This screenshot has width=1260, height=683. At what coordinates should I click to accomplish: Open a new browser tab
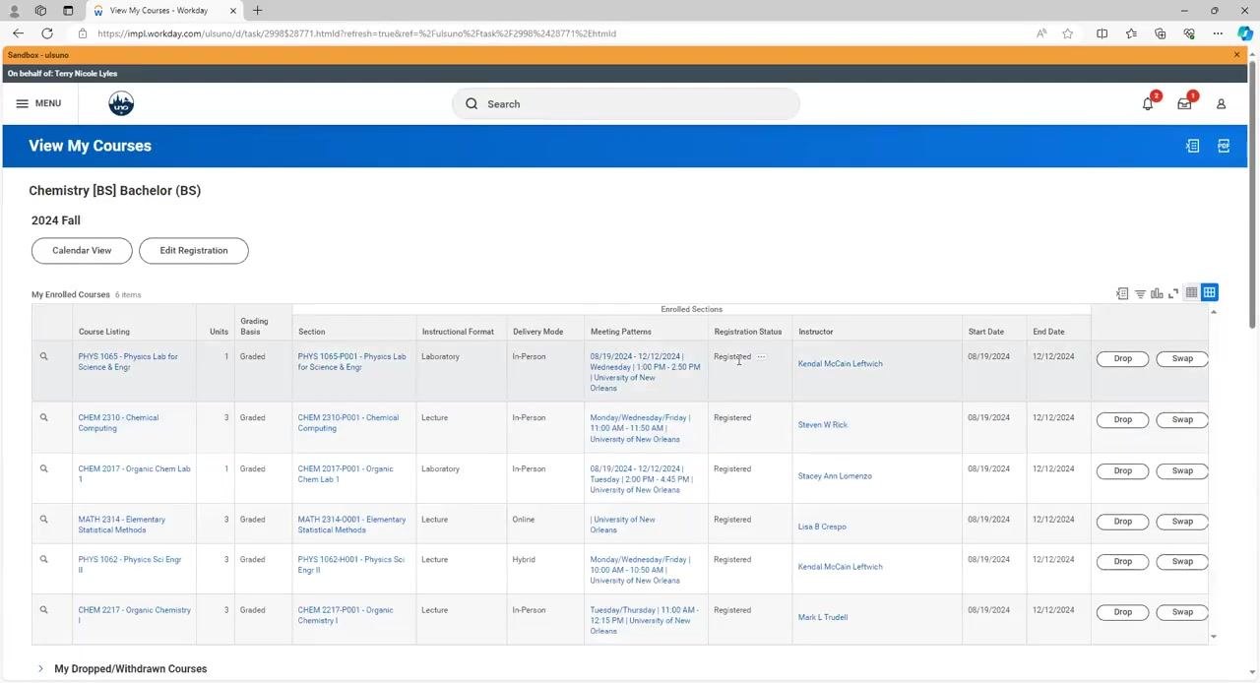tap(257, 11)
